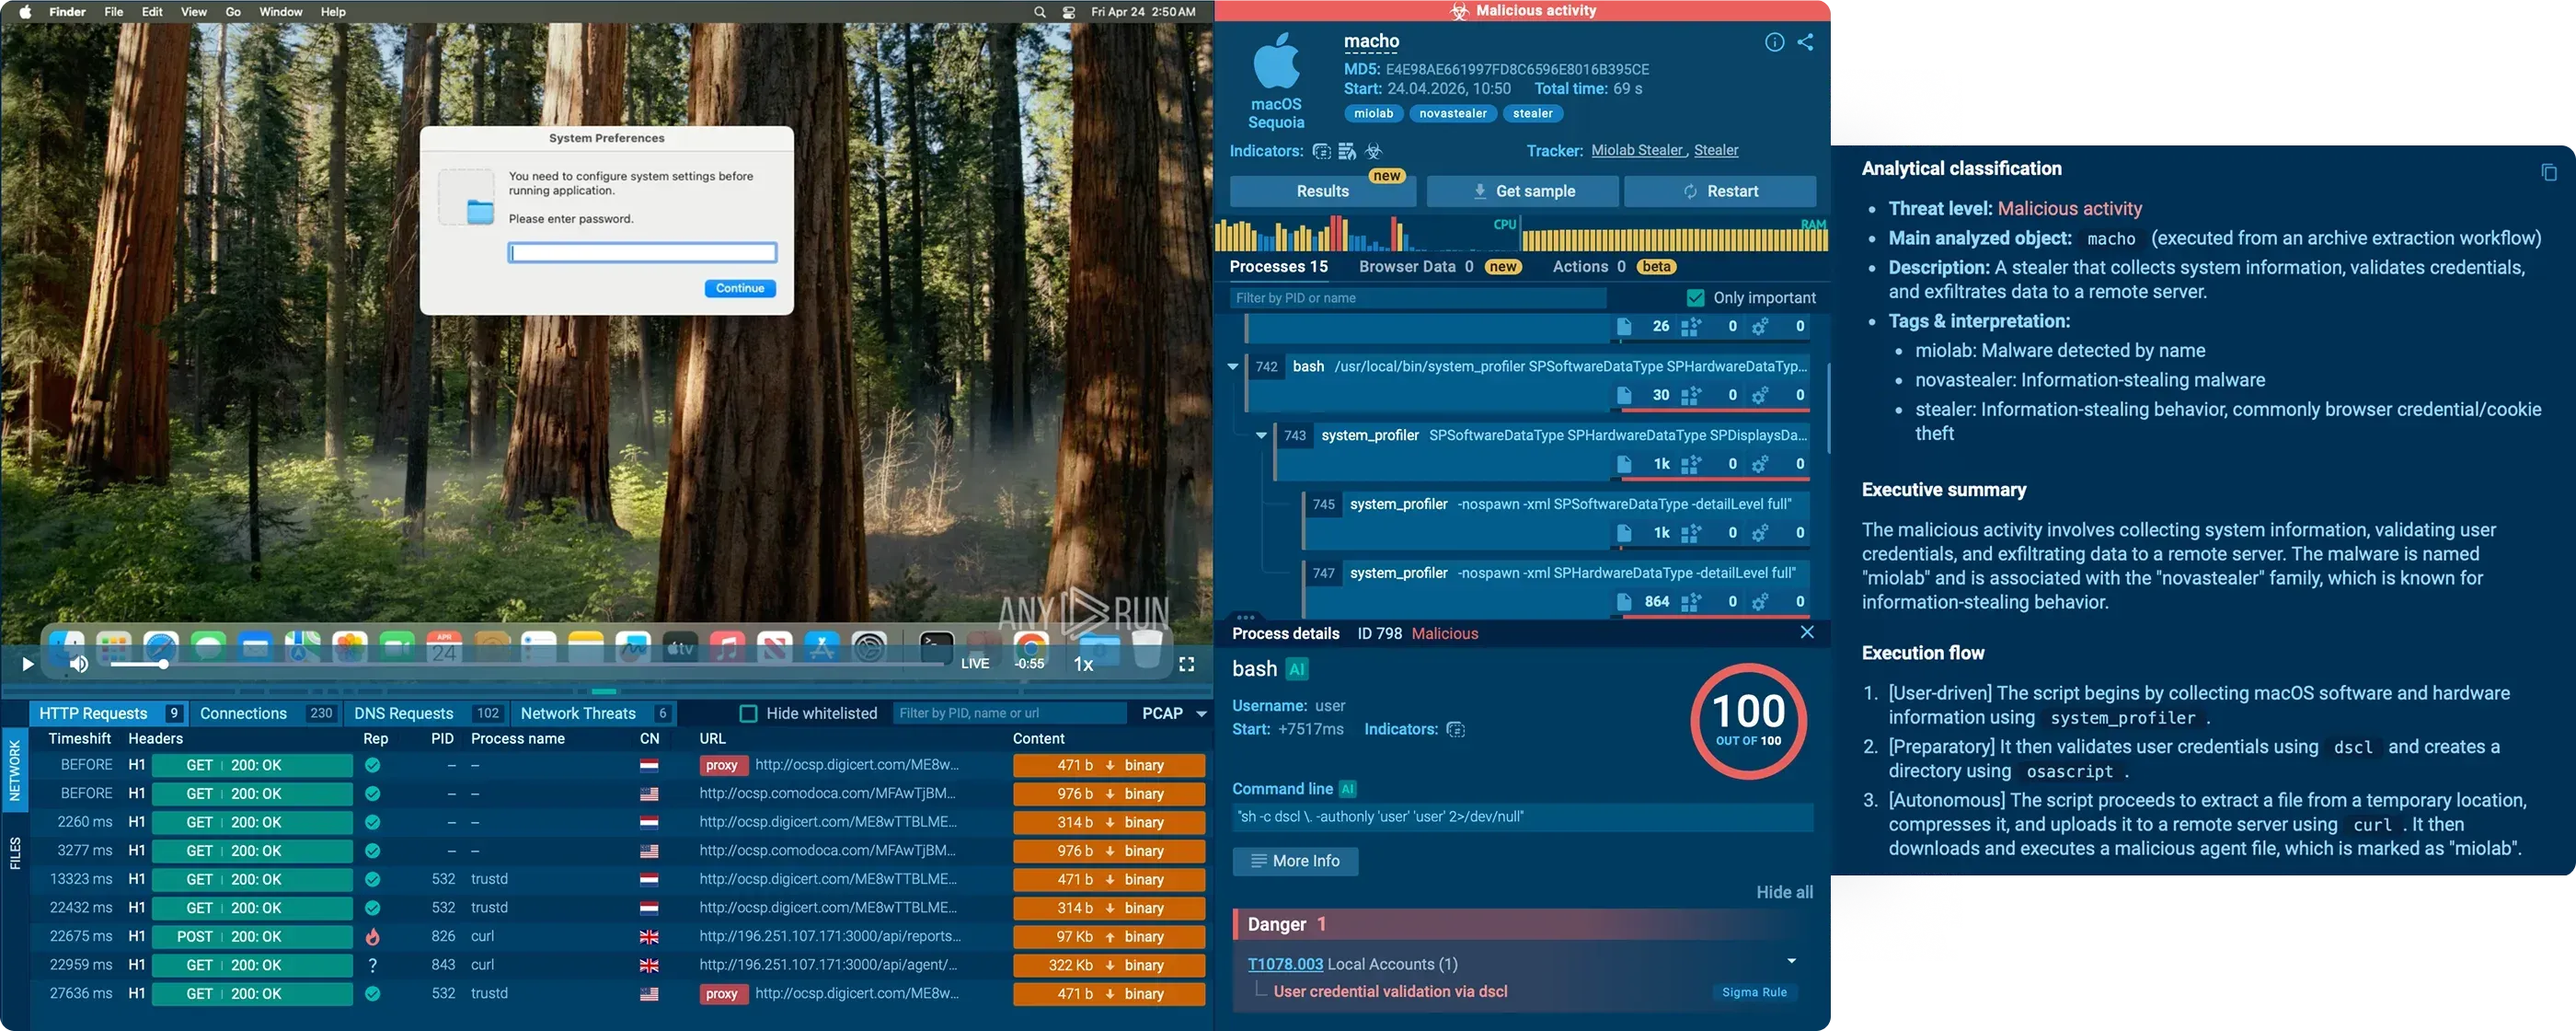This screenshot has height=1031, width=2576.
Task: Select the FILES side tab
Action: point(14,854)
